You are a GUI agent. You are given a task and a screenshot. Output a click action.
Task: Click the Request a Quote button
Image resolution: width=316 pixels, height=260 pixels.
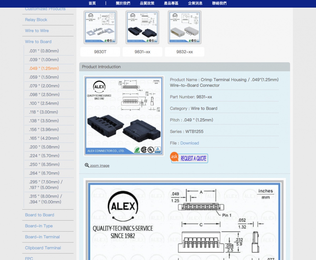pyautogui.click(x=189, y=158)
